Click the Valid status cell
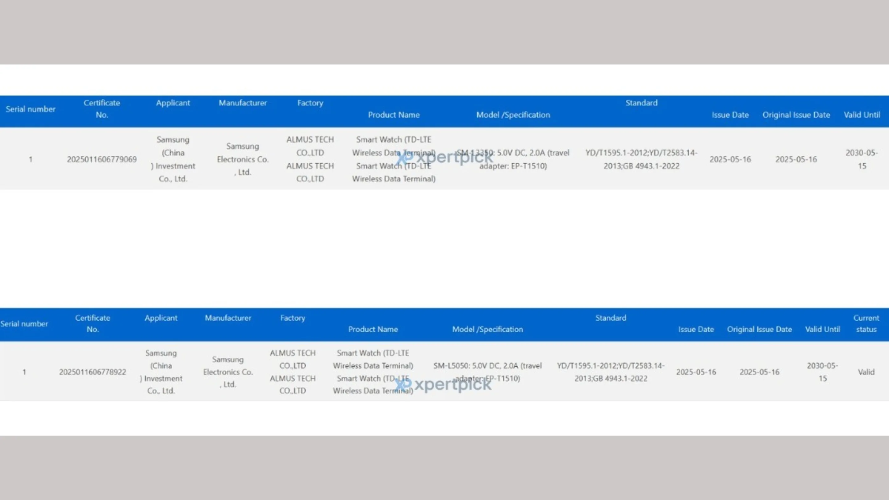The image size is (889, 500). (866, 372)
